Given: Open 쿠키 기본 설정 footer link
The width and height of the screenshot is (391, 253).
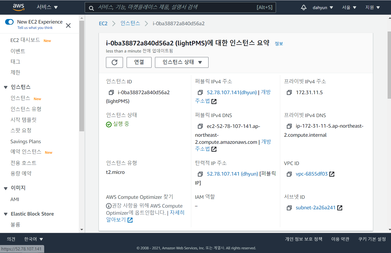Looking at the screenshot, I should tap(372, 239).
